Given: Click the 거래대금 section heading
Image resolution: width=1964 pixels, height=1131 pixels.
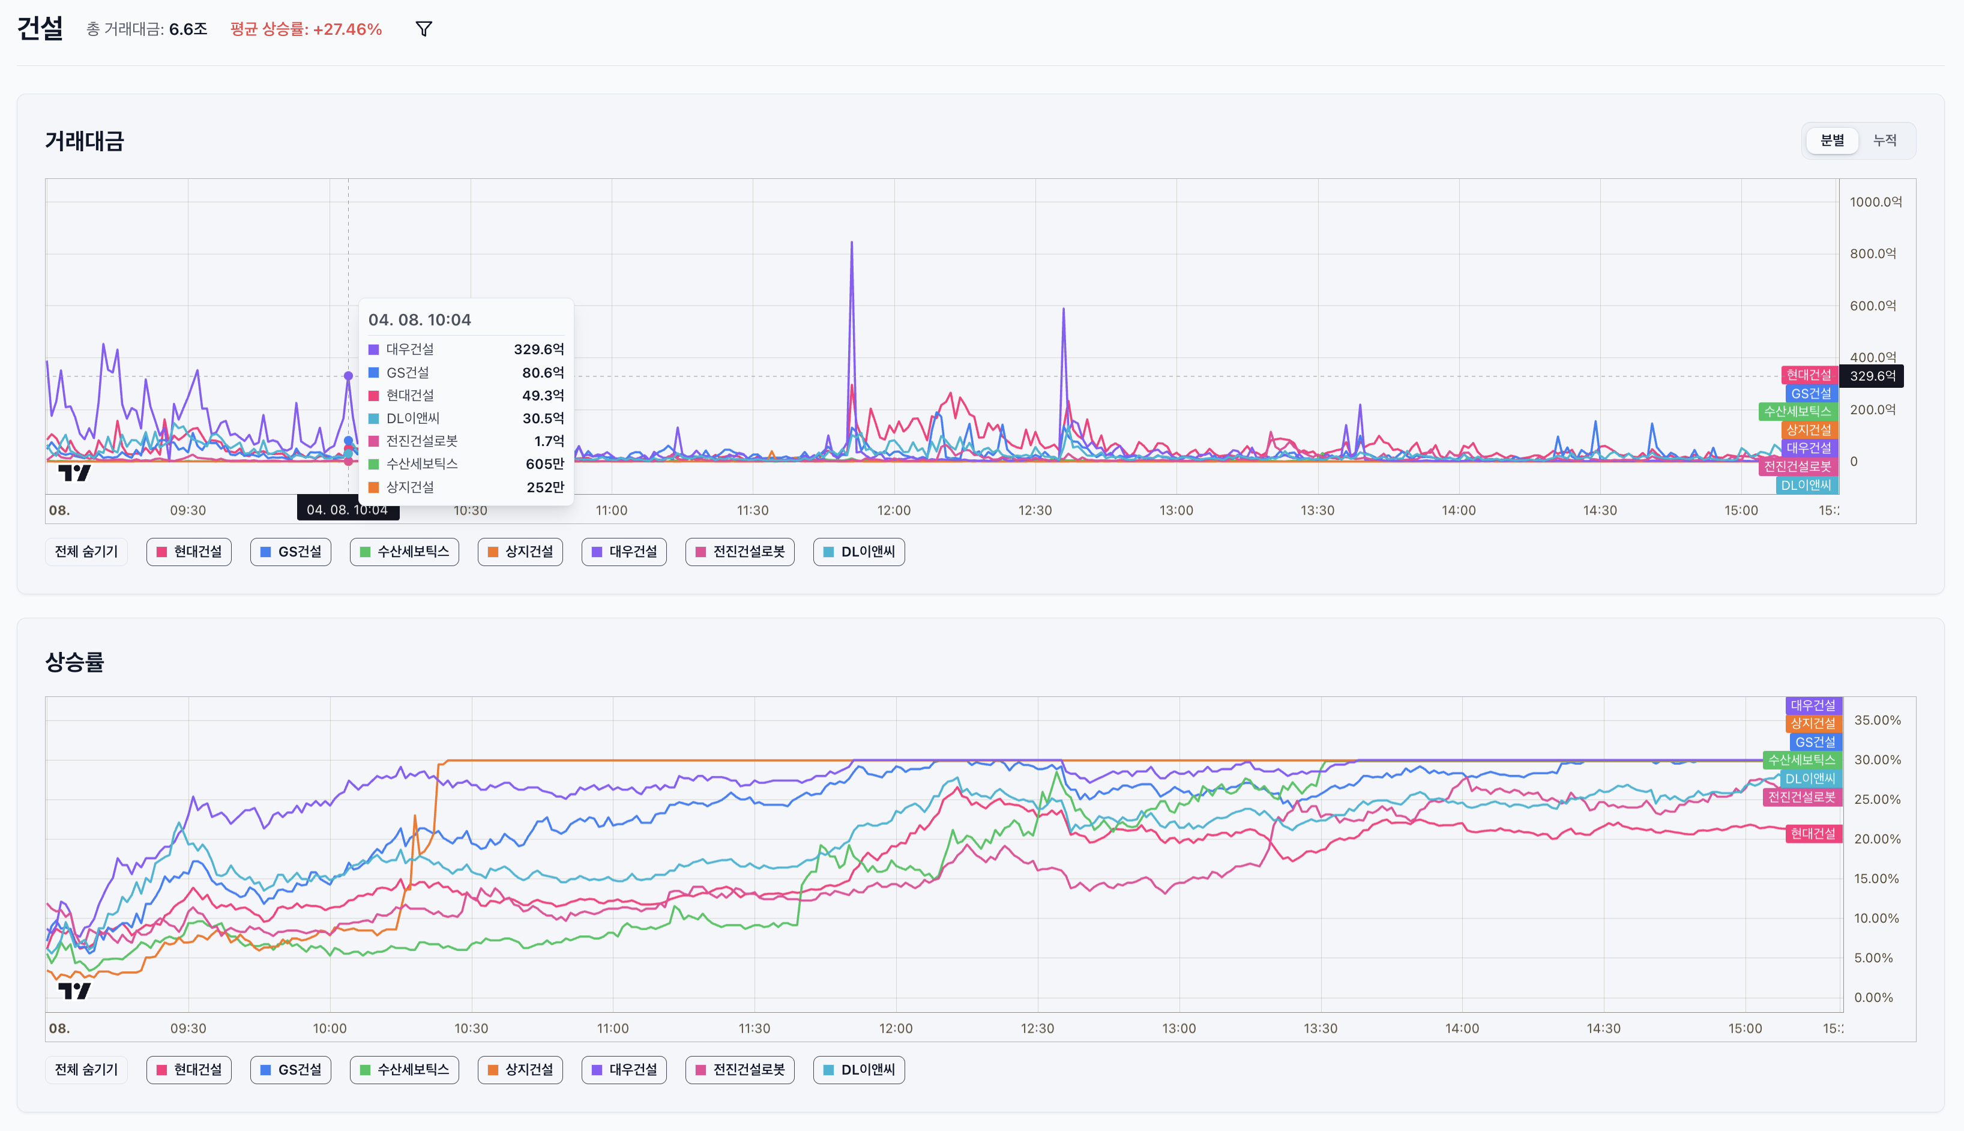Looking at the screenshot, I should [85, 142].
